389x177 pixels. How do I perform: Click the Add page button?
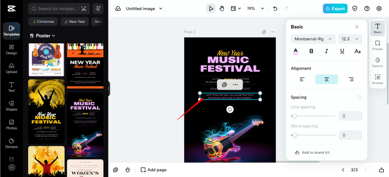click(x=153, y=170)
